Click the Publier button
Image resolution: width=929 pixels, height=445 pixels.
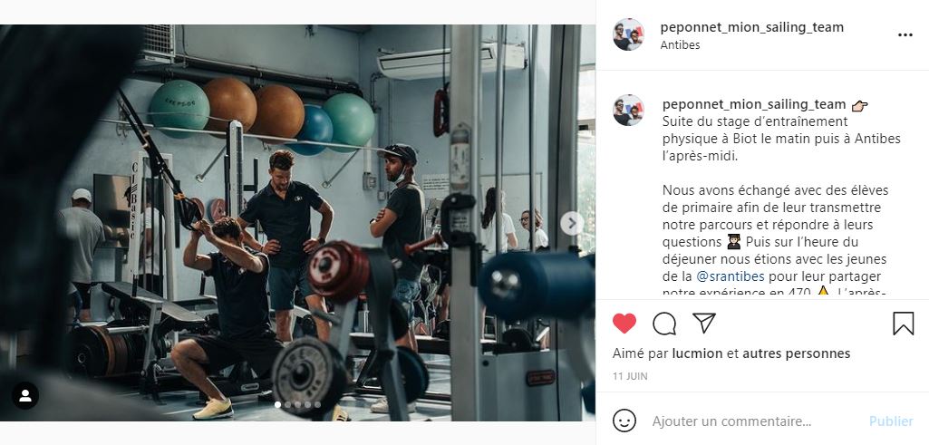[x=891, y=421]
